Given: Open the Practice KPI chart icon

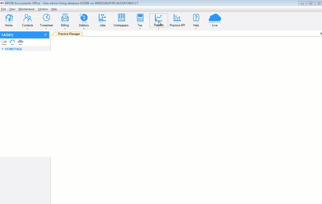Looking at the screenshot, I should click(177, 18).
